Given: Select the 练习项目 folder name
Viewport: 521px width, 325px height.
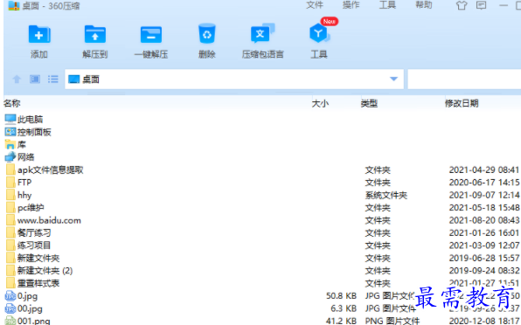Looking at the screenshot, I should tap(34, 245).
